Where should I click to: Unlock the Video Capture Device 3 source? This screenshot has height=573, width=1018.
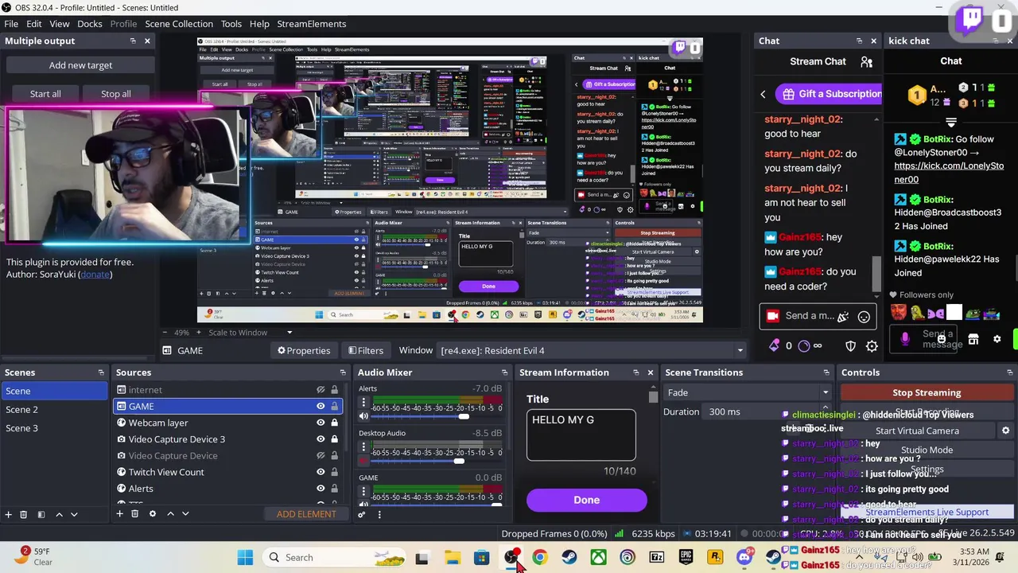click(x=334, y=439)
